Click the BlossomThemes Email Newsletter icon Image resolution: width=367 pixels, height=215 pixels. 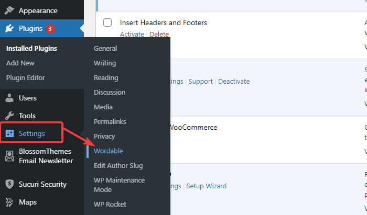click(x=9, y=156)
